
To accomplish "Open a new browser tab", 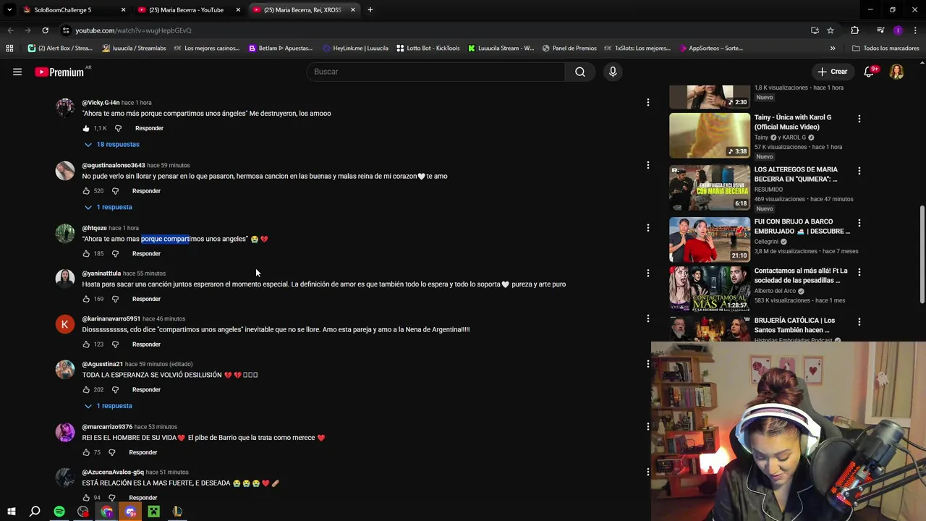I will coord(370,10).
